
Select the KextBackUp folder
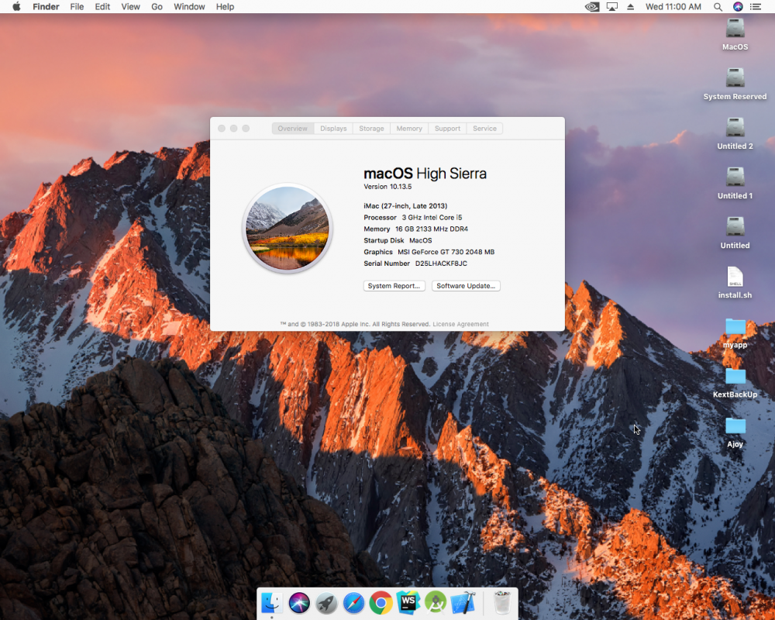(x=735, y=376)
